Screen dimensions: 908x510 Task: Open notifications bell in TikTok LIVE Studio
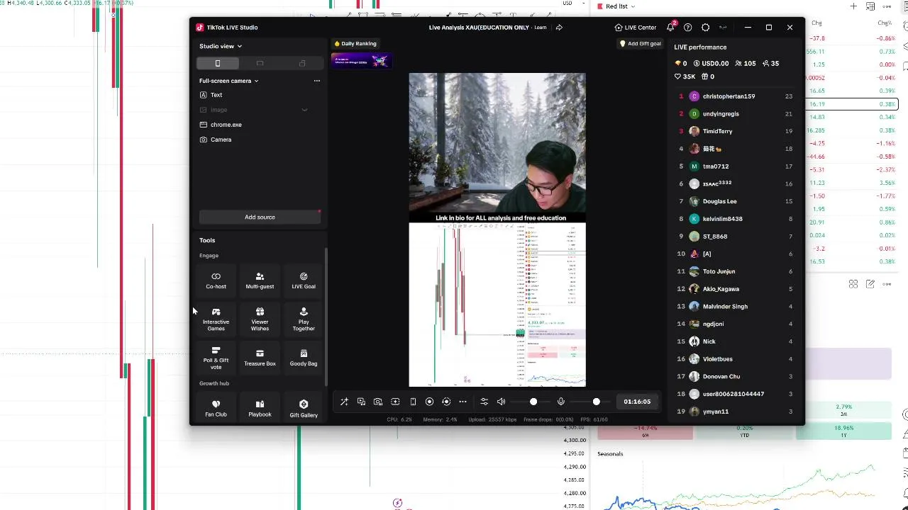pyautogui.click(x=670, y=28)
